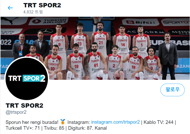Click the Acıbadem sign in banner
This screenshot has width=190, height=134.
click(146, 32)
